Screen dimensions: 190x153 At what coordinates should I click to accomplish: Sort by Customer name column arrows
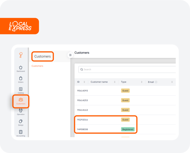pyautogui.click(x=115, y=82)
